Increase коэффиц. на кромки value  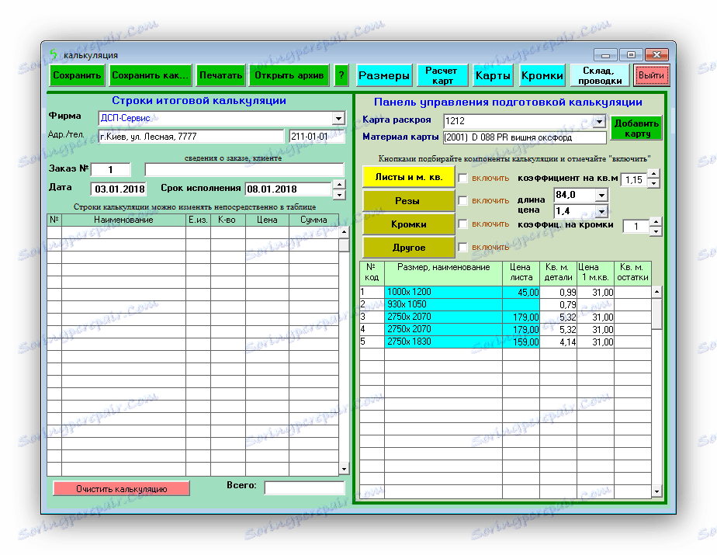point(656,221)
